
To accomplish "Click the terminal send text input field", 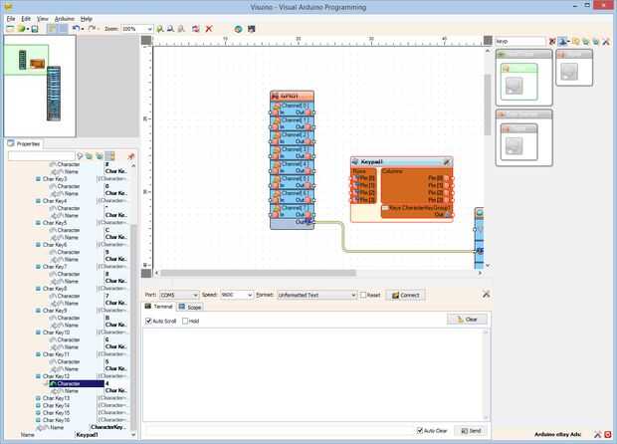I will click(x=279, y=431).
